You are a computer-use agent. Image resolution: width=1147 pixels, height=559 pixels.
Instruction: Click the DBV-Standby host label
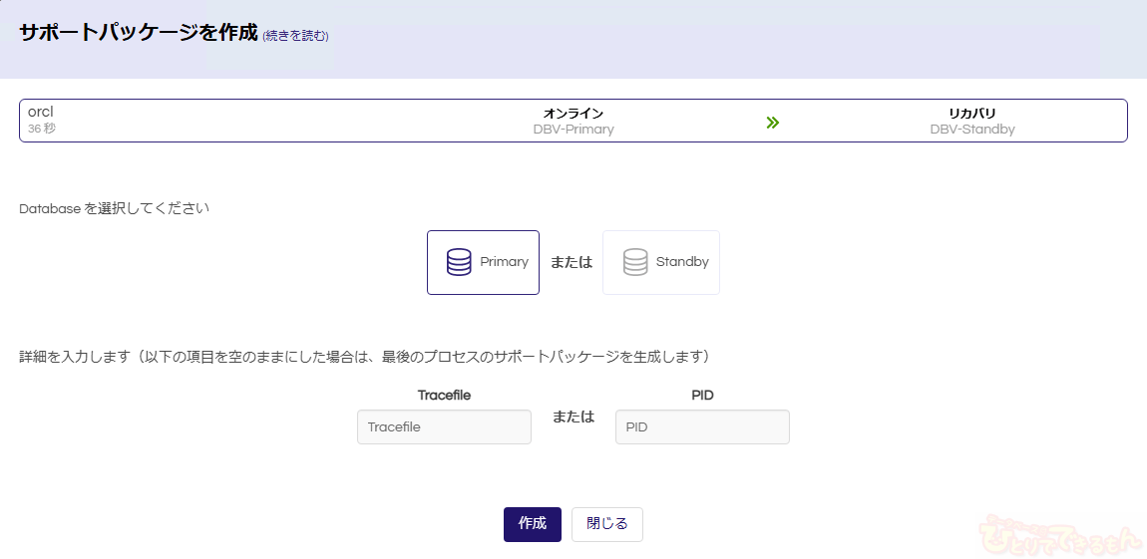pyautogui.click(x=972, y=130)
